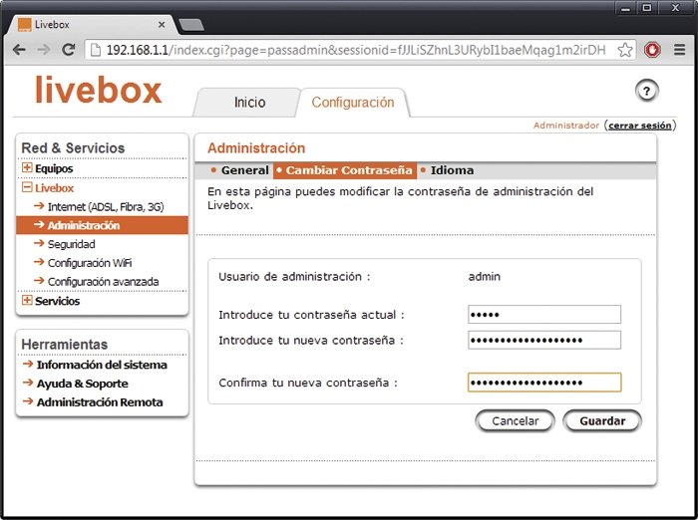Click the Administrador user label
The width and height of the screenshot is (698, 520).
pyautogui.click(x=566, y=126)
